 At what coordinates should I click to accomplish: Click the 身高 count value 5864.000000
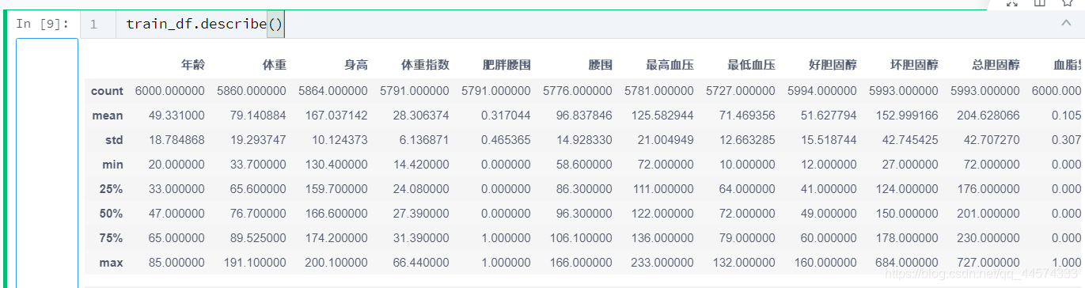click(333, 91)
